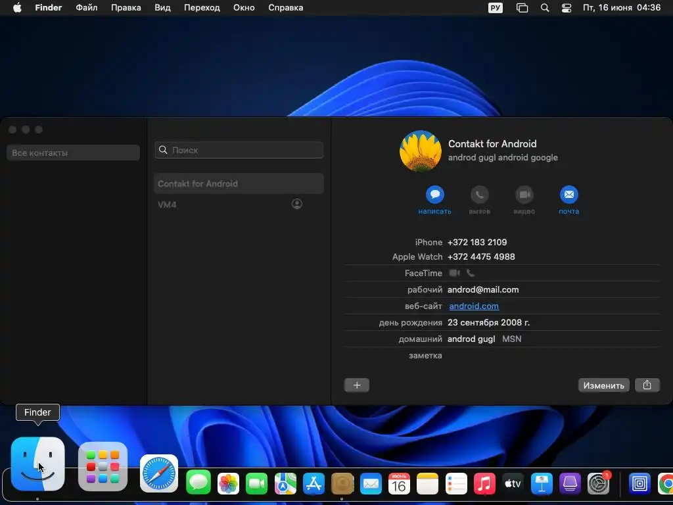Click the plus add-contact button
The width and height of the screenshot is (673, 505).
(x=357, y=385)
